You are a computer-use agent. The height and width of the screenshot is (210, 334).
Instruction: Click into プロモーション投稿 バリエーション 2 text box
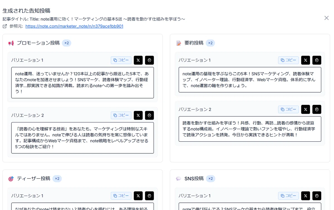[x=83, y=138]
